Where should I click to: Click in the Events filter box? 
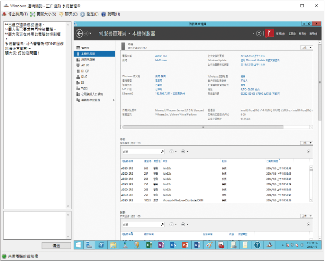pos(141,151)
